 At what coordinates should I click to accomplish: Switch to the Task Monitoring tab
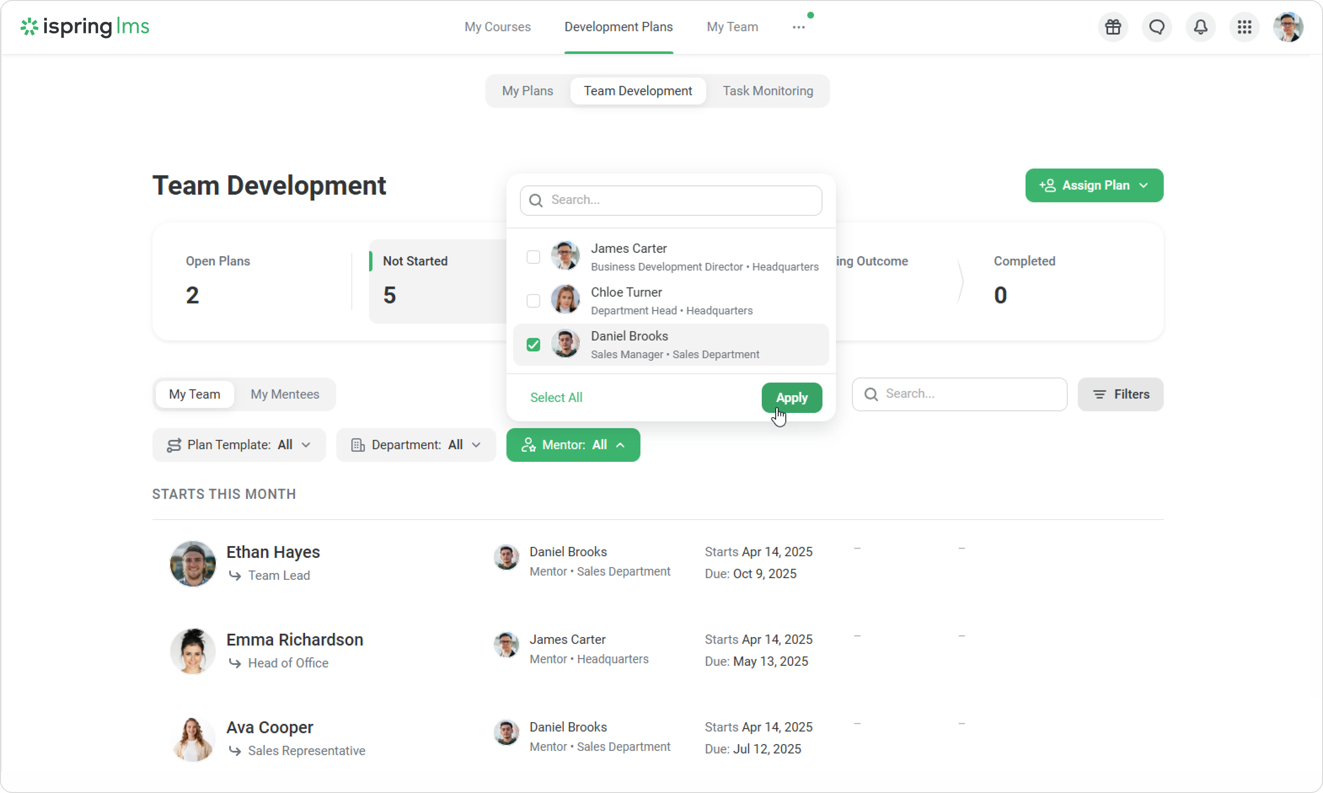(767, 91)
